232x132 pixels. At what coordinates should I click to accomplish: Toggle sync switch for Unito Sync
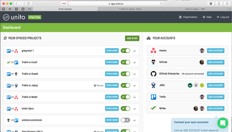(125, 108)
